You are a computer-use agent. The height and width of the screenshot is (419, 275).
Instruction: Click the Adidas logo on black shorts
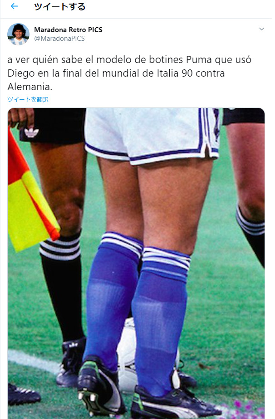[32, 132]
